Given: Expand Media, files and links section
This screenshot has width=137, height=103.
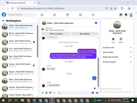Looking at the screenshot, I should point(117,57).
